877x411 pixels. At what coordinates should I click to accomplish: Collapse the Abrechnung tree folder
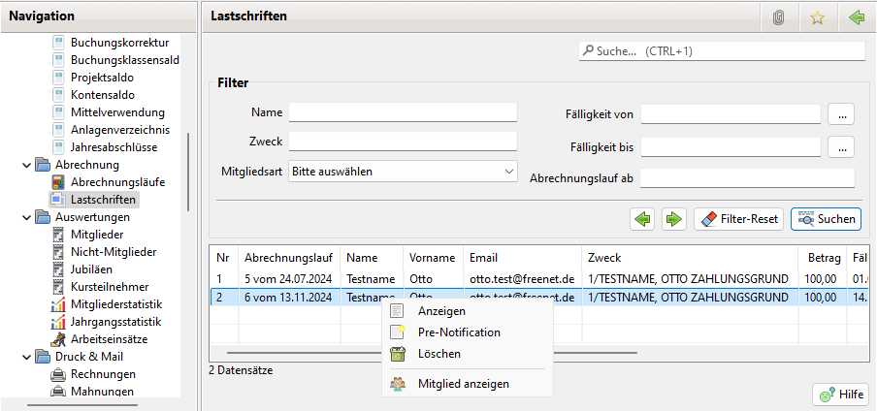tap(26, 165)
